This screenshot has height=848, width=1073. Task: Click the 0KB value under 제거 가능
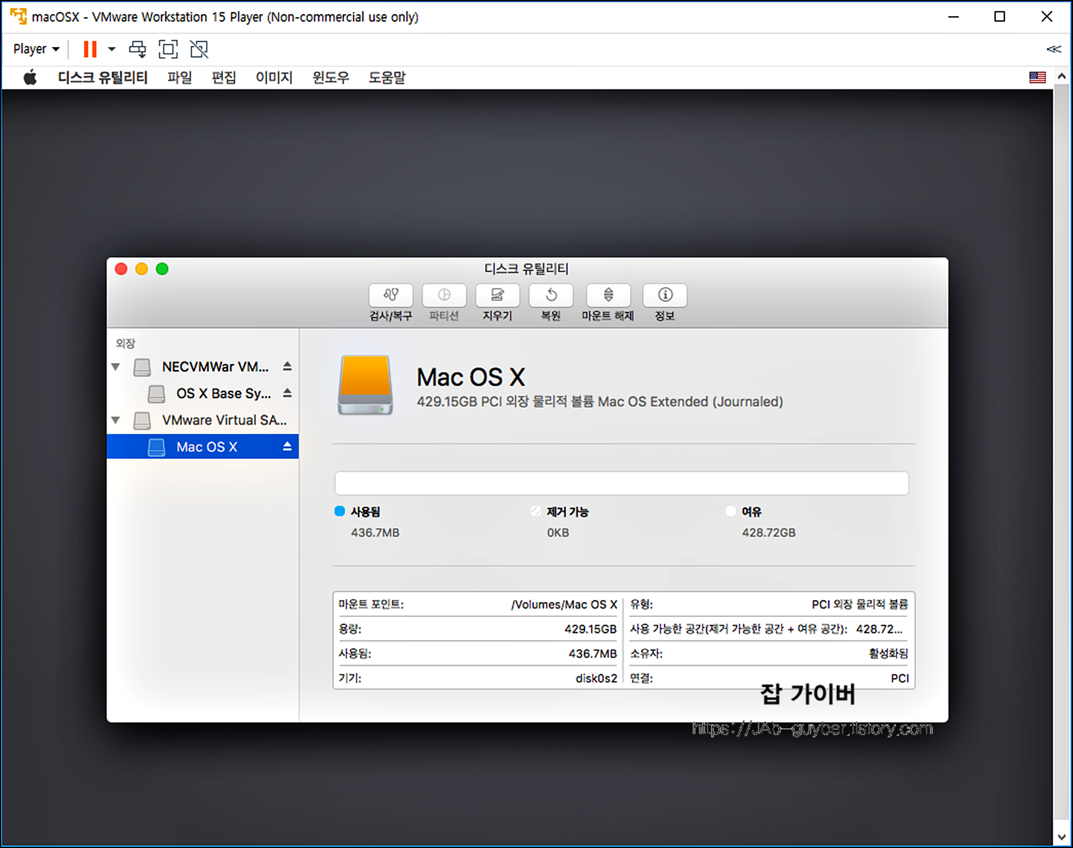coord(558,533)
